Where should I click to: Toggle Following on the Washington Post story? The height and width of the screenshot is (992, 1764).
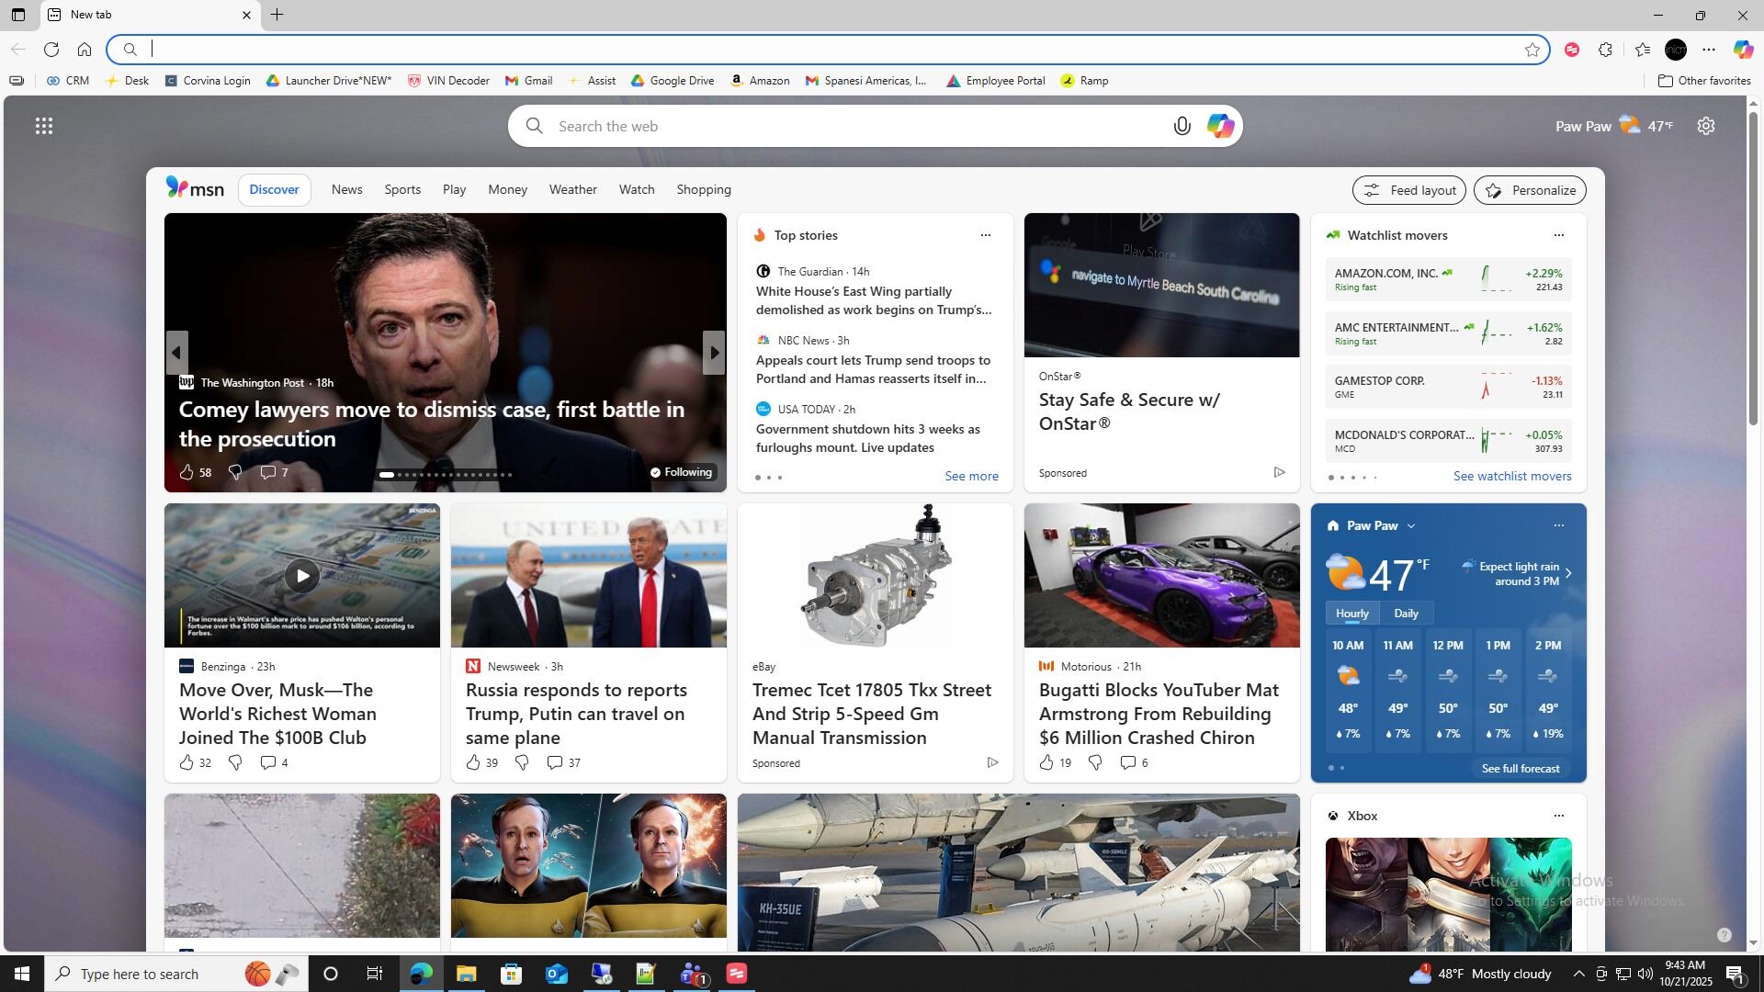pos(681,472)
